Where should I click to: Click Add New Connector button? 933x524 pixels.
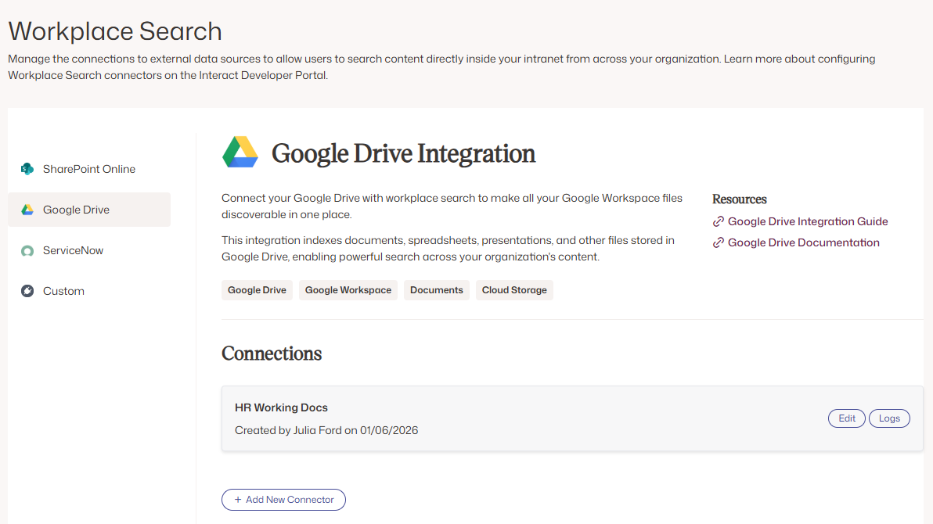284,500
